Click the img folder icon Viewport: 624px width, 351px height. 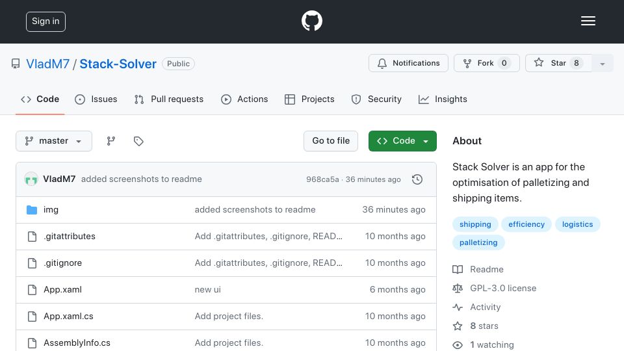[x=32, y=210]
